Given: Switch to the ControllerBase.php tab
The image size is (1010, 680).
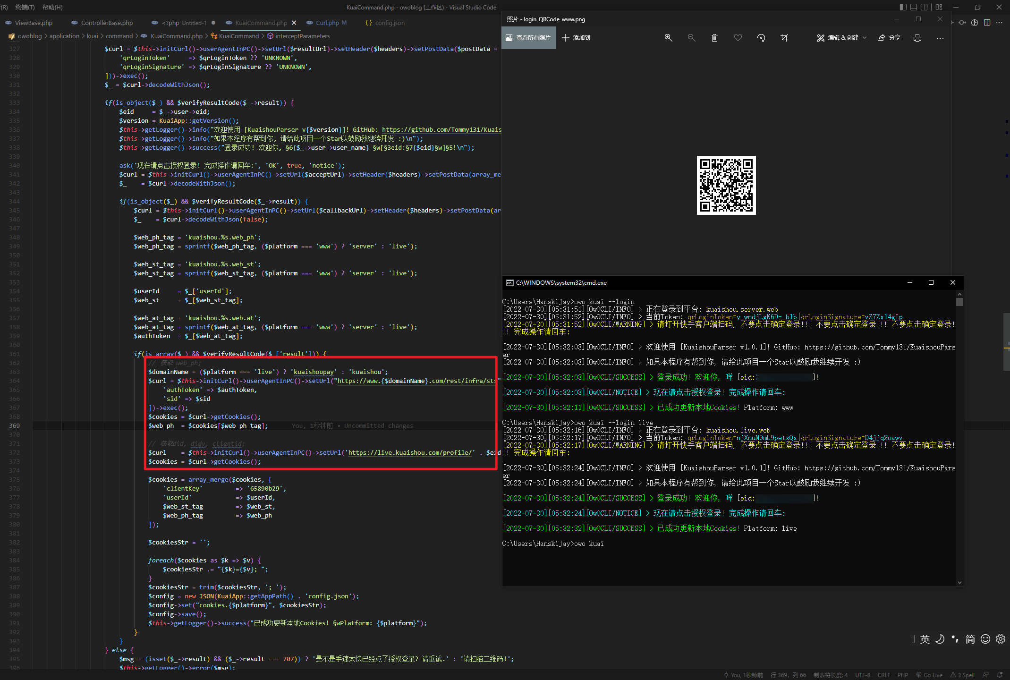Looking at the screenshot, I should [107, 23].
